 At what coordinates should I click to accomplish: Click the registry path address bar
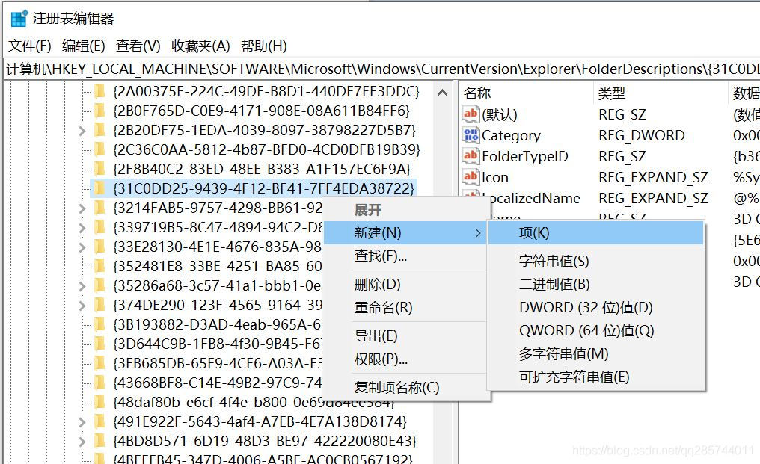[381, 69]
